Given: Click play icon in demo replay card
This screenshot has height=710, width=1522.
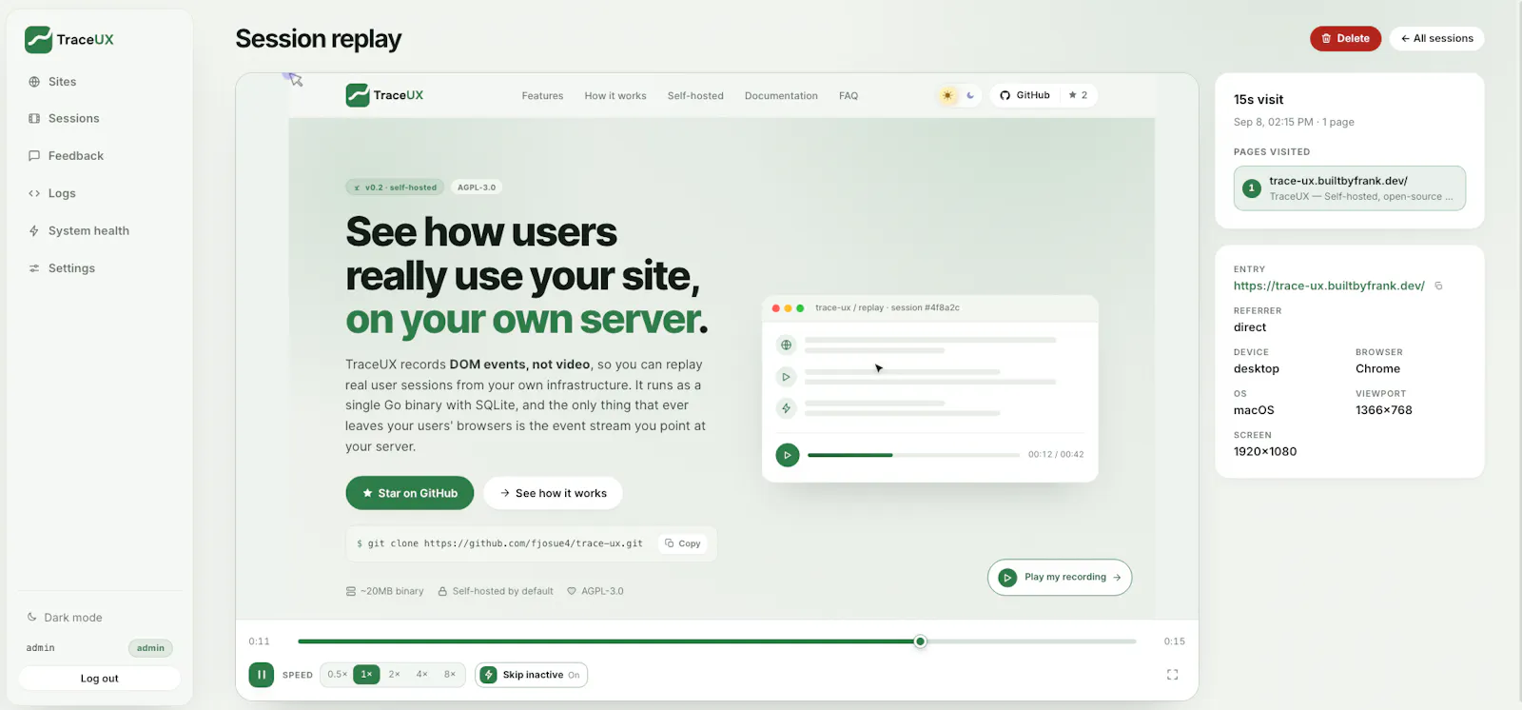Looking at the screenshot, I should tap(787, 455).
